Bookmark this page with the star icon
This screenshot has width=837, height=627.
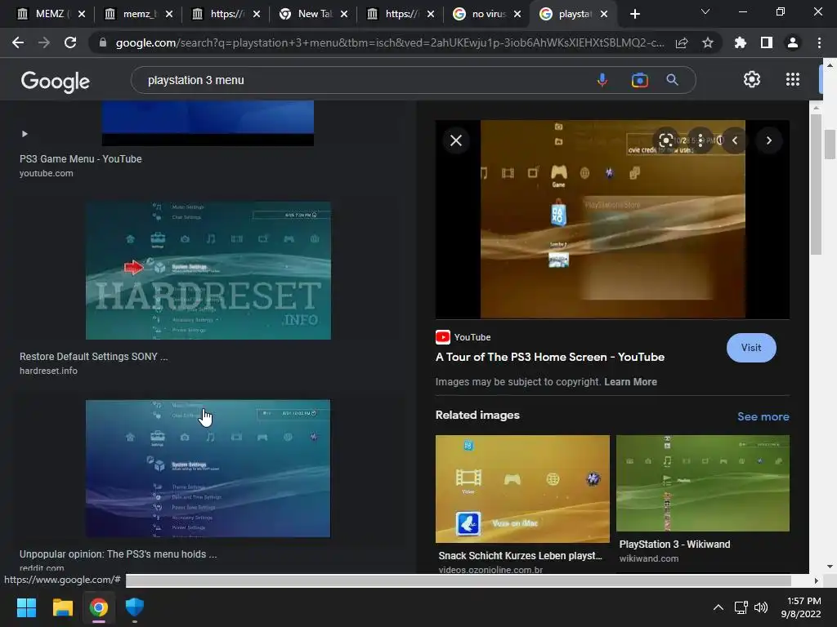click(x=708, y=42)
